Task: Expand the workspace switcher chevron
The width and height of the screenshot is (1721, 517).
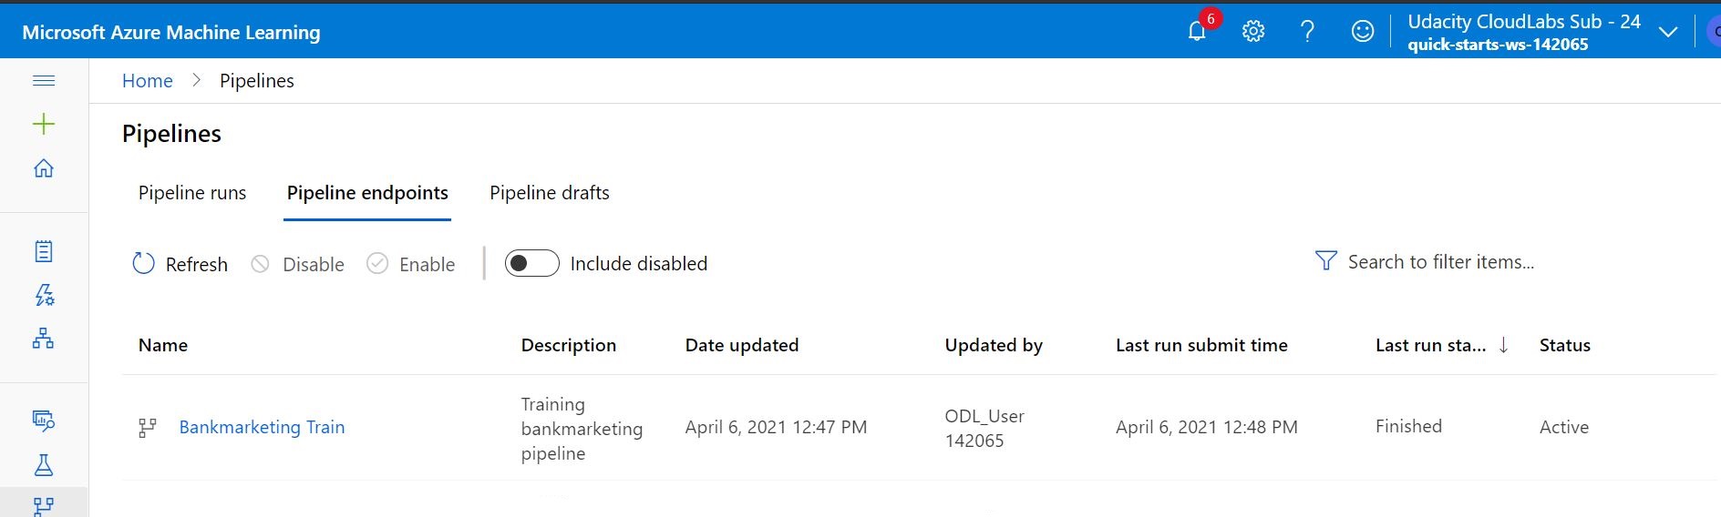Action: (1668, 32)
